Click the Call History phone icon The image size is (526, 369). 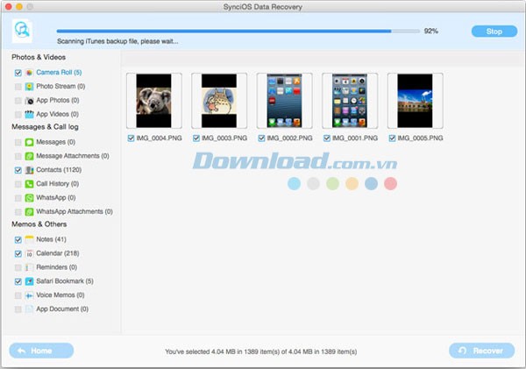pyautogui.click(x=30, y=184)
